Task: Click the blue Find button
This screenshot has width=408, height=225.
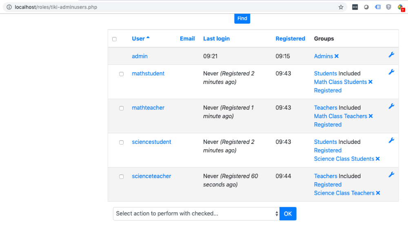Action: [242, 18]
